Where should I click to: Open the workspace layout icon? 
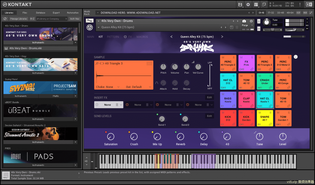256,4
